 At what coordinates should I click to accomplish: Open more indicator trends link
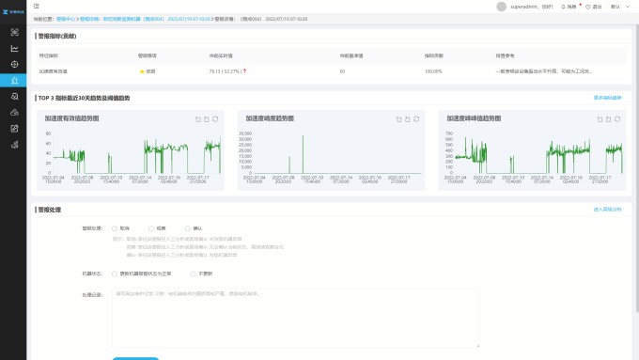(x=607, y=98)
